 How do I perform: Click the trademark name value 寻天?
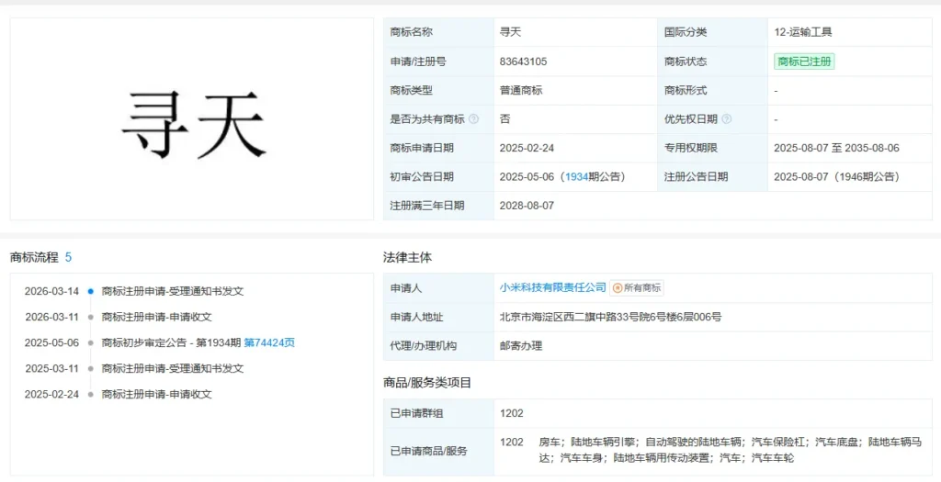[x=510, y=32]
